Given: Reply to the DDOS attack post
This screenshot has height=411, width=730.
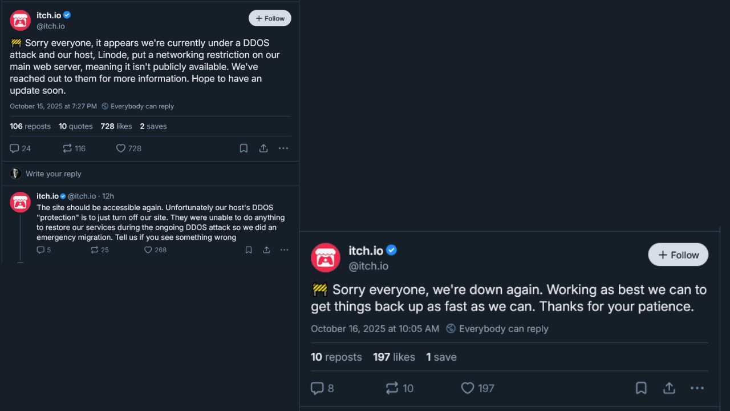Looking at the screenshot, I should pyautogui.click(x=15, y=148).
